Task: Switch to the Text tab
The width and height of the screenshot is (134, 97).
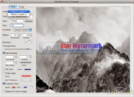Action: [13, 7]
